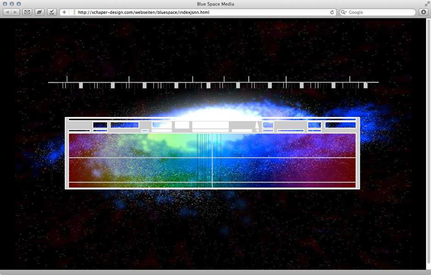Go back to the previous page
431x275 pixels.
coord(7,12)
